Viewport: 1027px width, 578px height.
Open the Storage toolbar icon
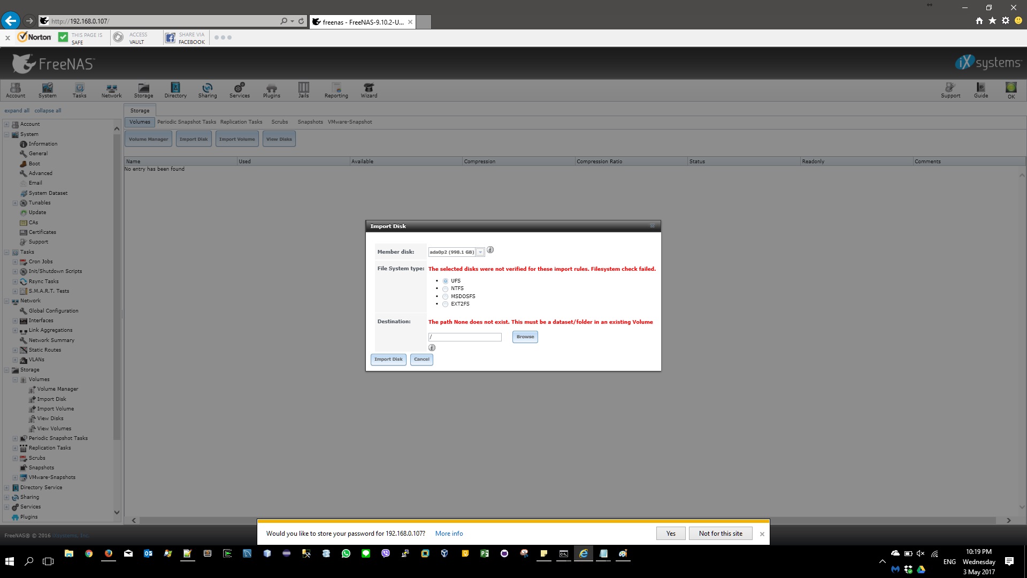pos(143,90)
